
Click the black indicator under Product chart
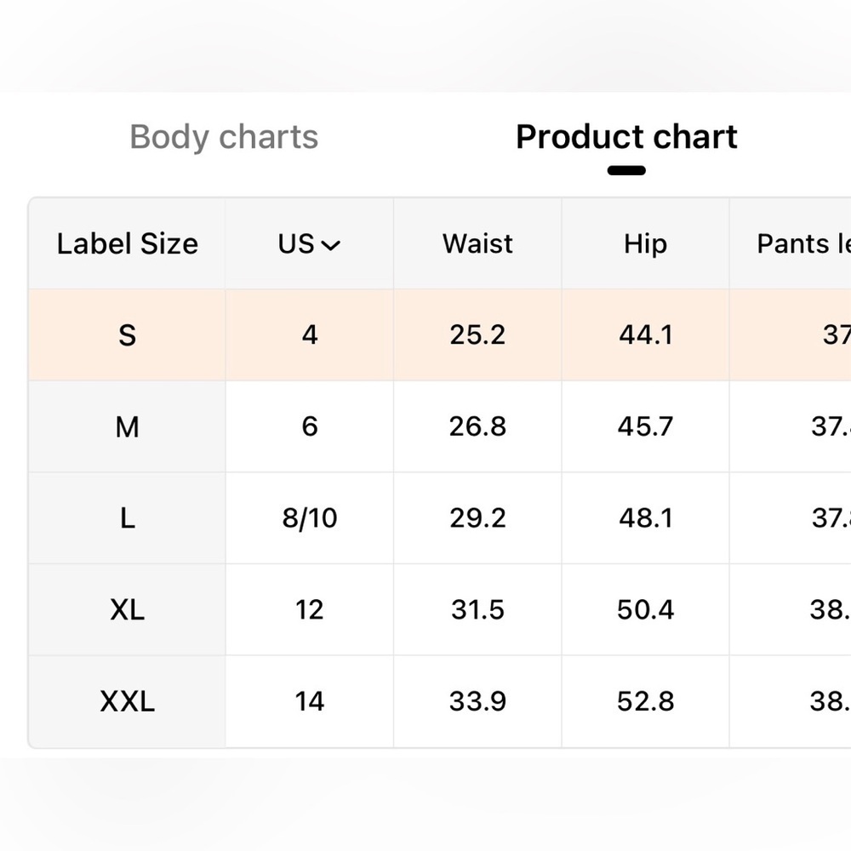pyautogui.click(x=626, y=170)
